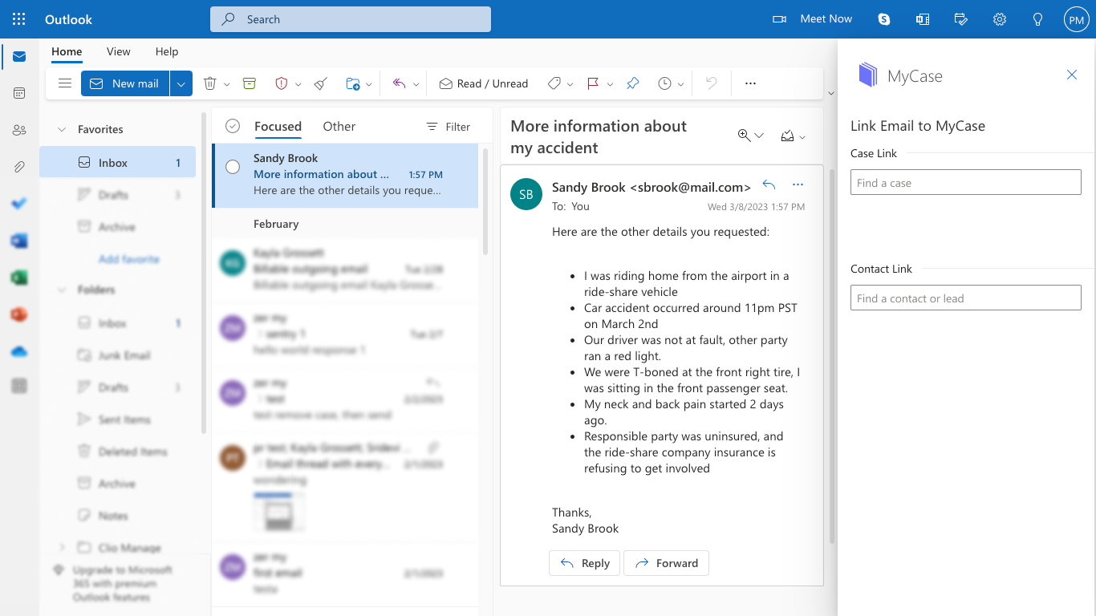1096x616 pixels.
Task: Delete the selected message with trash icon
Action: (x=210, y=83)
